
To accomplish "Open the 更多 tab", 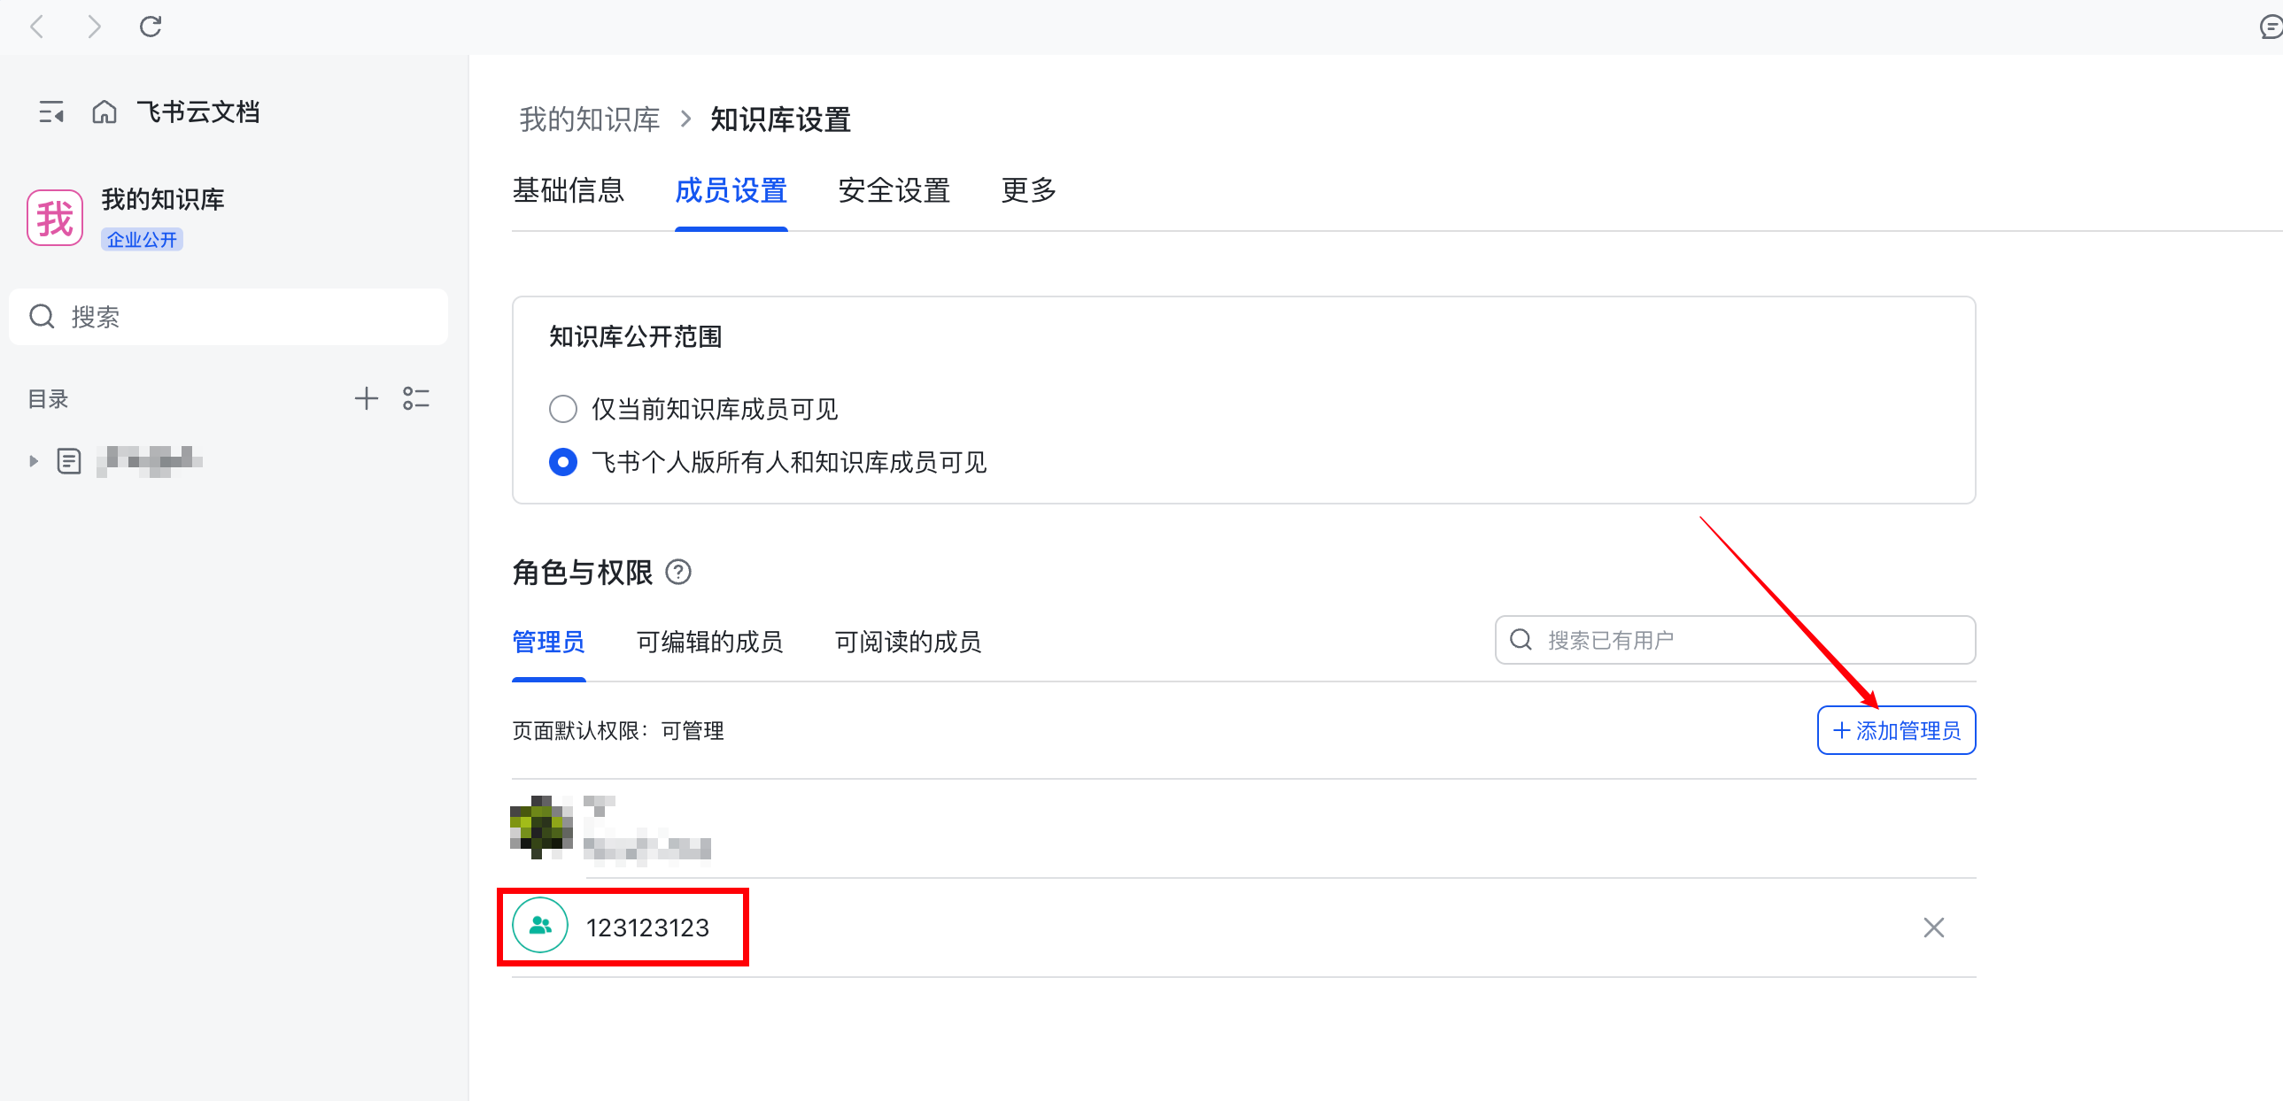I will coord(1028,190).
